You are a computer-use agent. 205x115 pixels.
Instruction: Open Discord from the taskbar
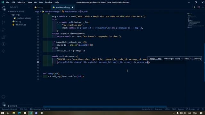36,113
